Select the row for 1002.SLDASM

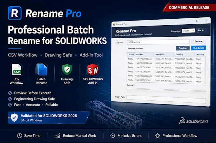point(166,63)
